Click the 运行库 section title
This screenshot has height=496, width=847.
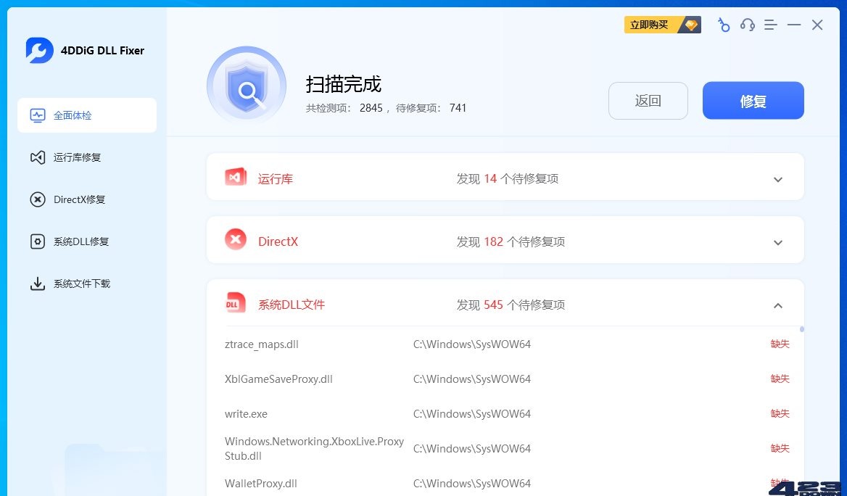tap(276, 179)
